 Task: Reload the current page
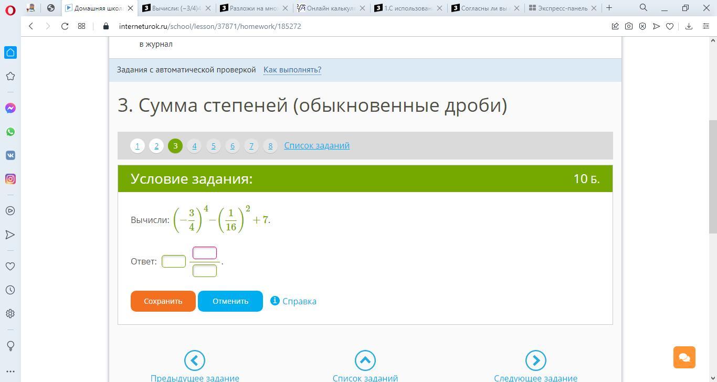65,26
